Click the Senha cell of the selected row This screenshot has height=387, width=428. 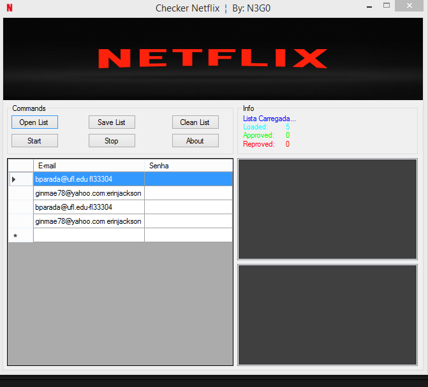click(188, 179)
